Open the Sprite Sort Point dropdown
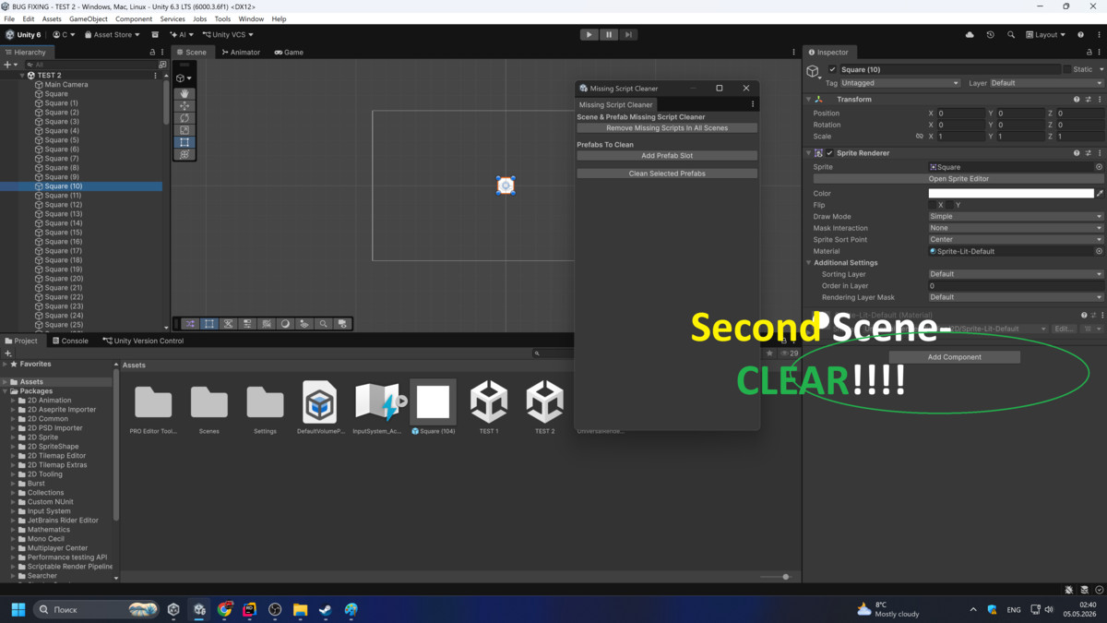Viewport: 1107px width, 623px height. 1016,240
